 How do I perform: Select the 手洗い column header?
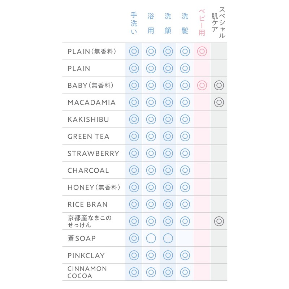point(134,24)
